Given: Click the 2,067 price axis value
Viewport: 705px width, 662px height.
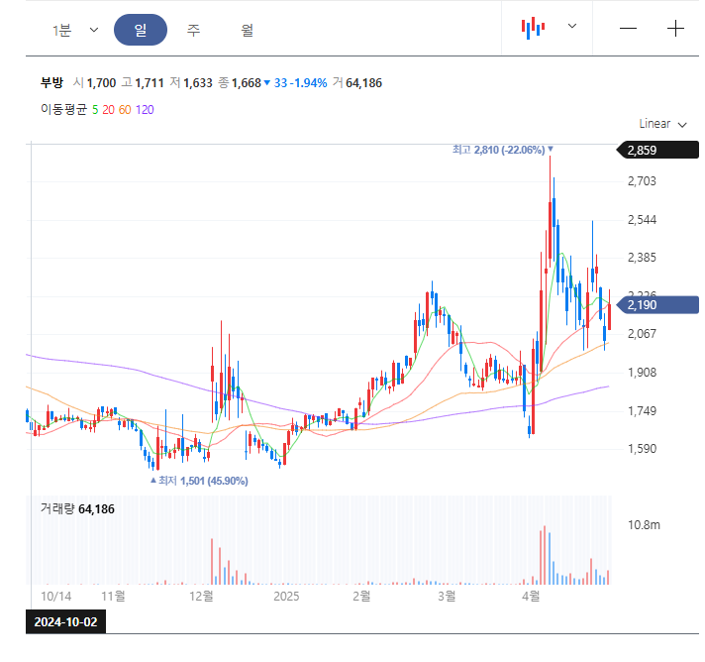Looking at the screenshot, I should tap(642, 334).
